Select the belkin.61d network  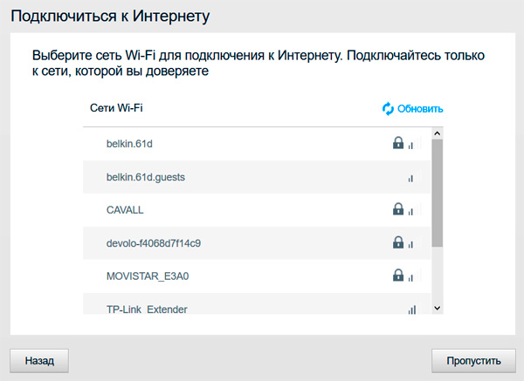[x=129, y=144]
